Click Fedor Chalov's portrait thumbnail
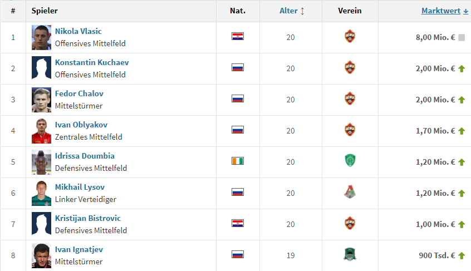The image size is (471, 271). [x=41, y=100]
